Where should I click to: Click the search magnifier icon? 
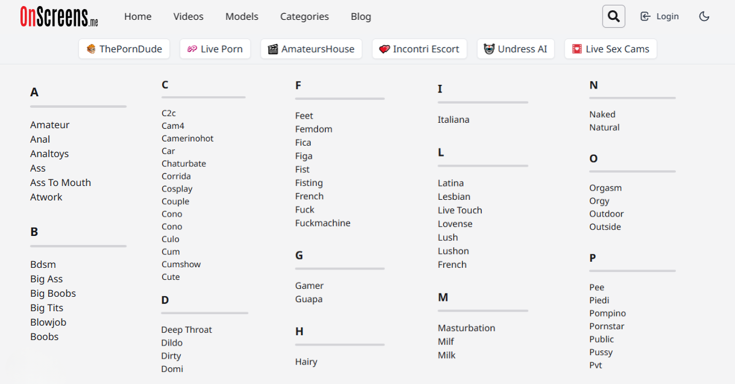click(613, 16)
